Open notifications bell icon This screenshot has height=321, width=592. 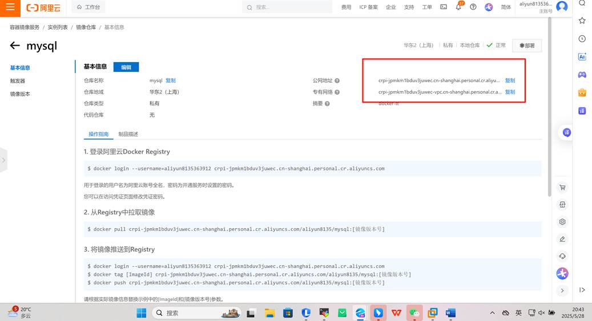click(x=458, y=7)
